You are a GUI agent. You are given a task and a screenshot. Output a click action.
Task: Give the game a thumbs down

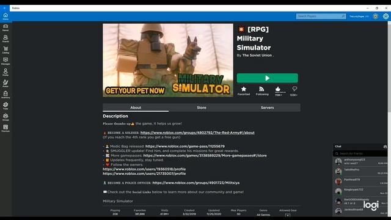coord(294,89)
